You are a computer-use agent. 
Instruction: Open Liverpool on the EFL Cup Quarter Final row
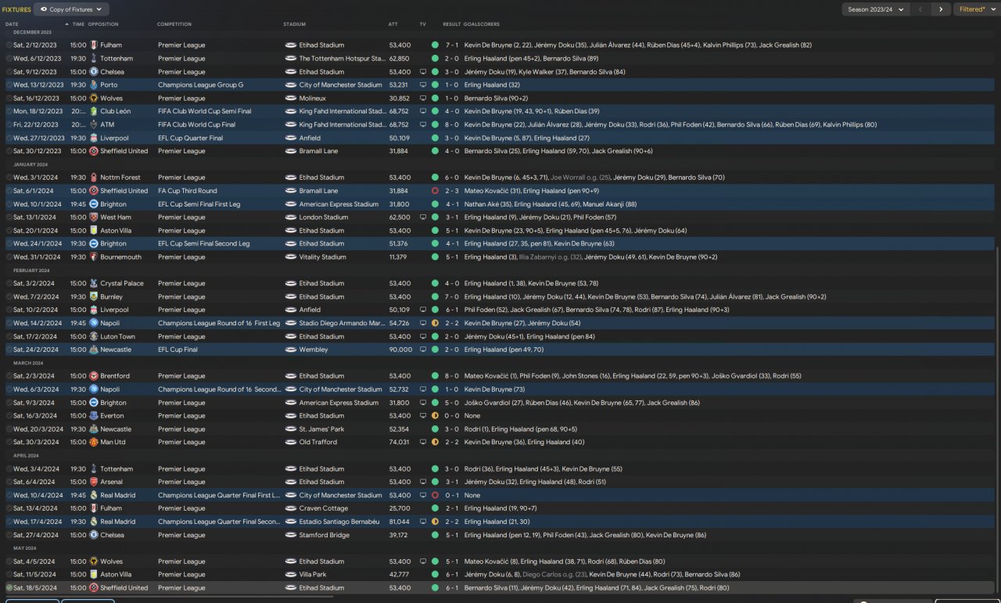click(x=114, y=138)
